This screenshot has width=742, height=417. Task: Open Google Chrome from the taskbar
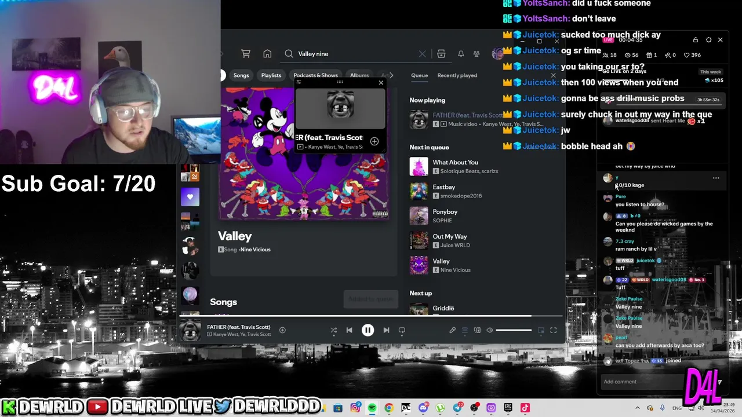(388, 408)
